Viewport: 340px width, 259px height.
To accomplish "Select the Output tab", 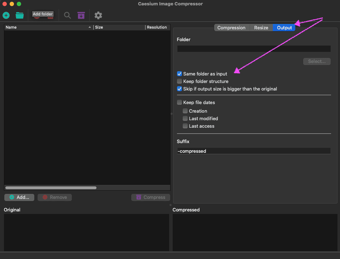I will point(284,28).
